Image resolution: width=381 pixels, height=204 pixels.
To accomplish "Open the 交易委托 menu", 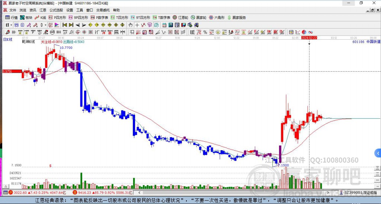I will (x=103, y=10).
